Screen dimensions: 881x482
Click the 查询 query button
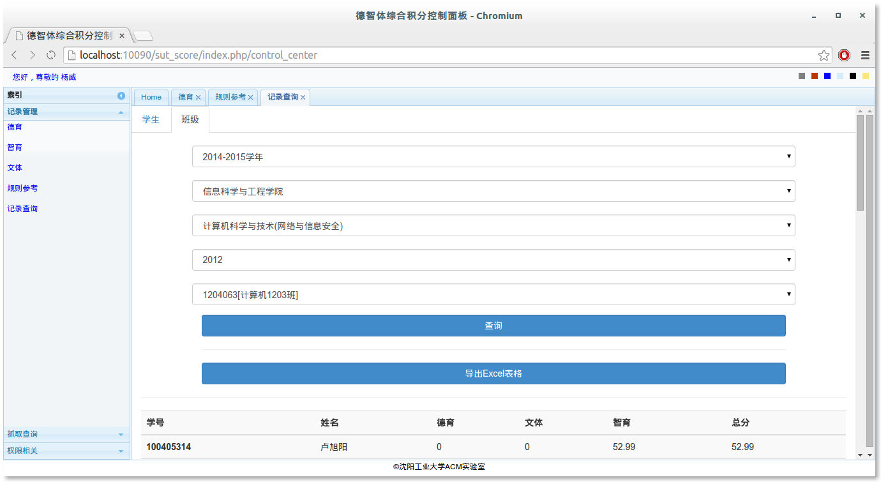(x=493, y=326)
